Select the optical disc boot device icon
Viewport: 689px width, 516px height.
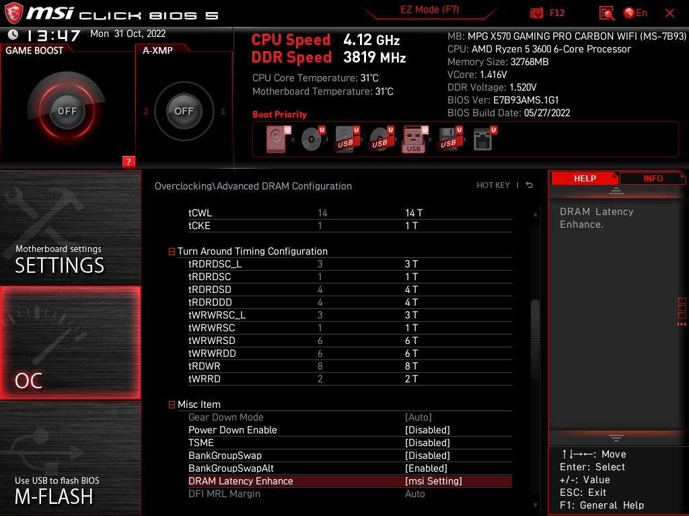(313, 139)
